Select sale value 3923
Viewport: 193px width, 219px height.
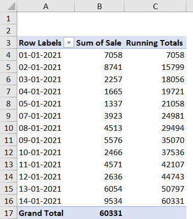(x=100, y=116)
